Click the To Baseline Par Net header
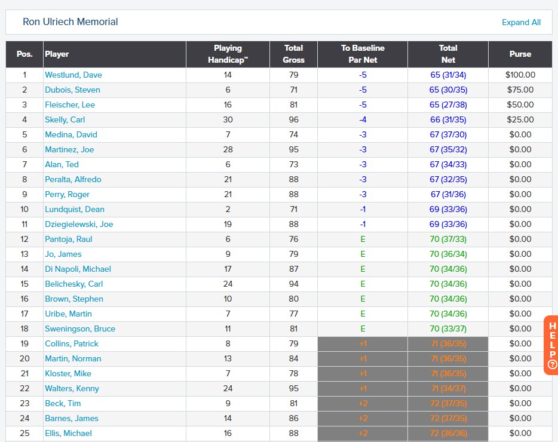The image size is (558, 442). (363, 54)
